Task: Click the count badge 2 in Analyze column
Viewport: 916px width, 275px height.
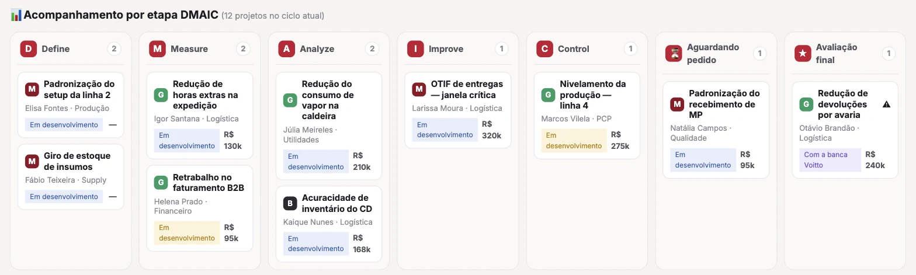Action: 373,49
